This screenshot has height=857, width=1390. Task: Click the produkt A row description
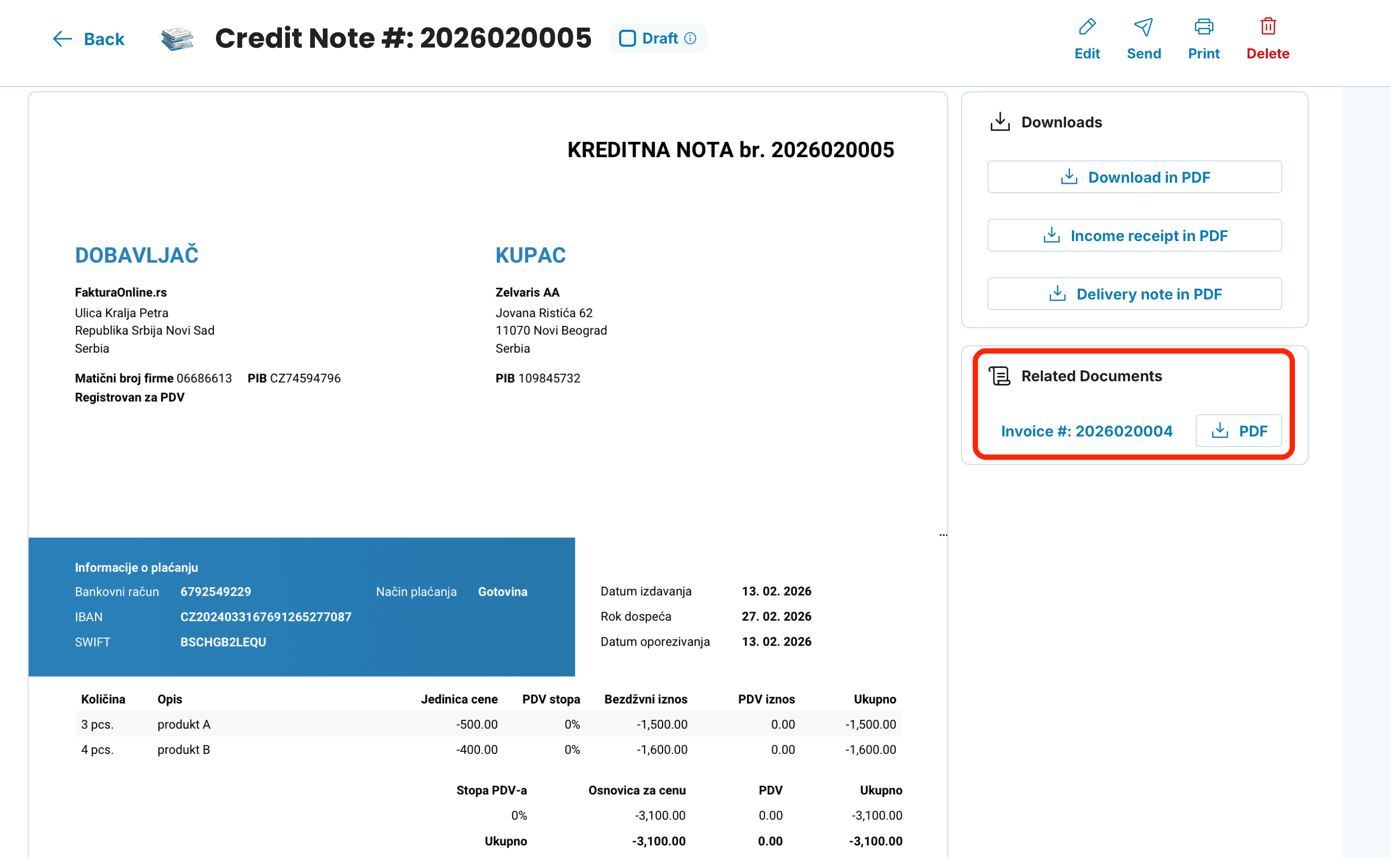pos(184,724)
